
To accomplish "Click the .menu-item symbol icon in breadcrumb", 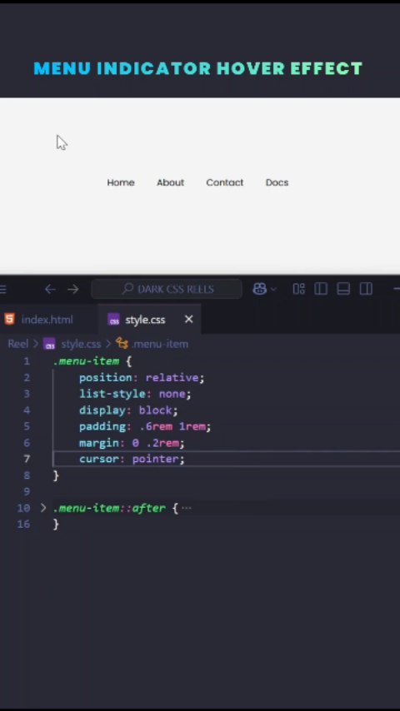I will 122,343.
